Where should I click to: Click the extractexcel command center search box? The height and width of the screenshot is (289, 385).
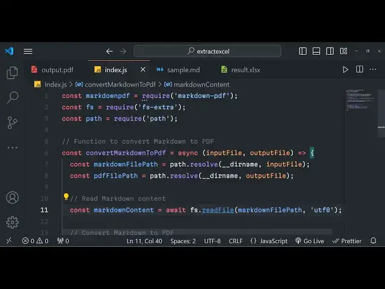coord(207,51)
